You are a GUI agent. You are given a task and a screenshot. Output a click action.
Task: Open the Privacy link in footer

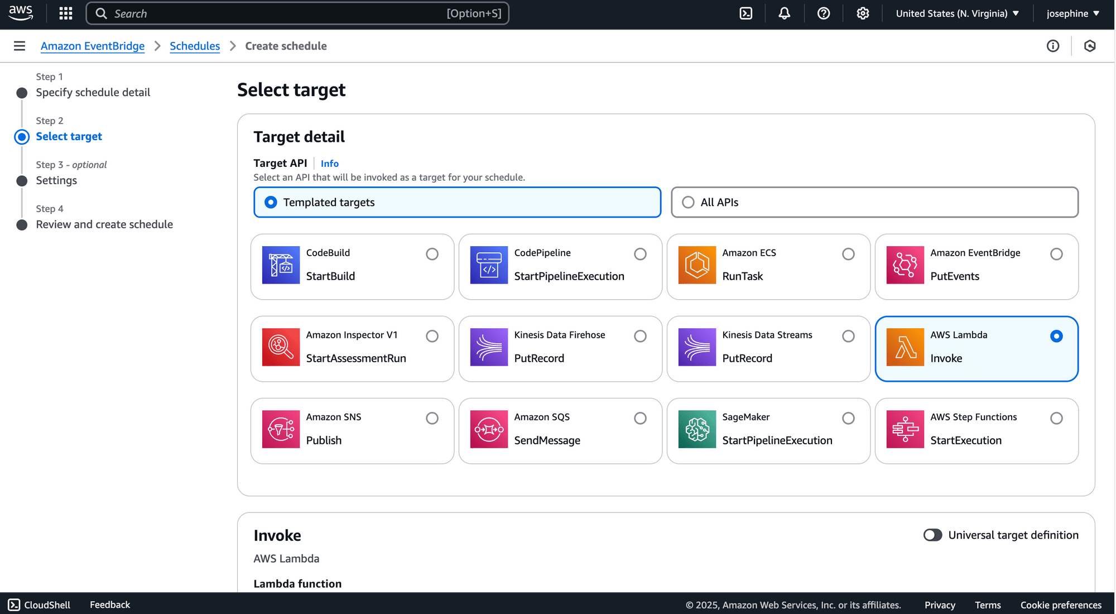[x=940, y=605]
